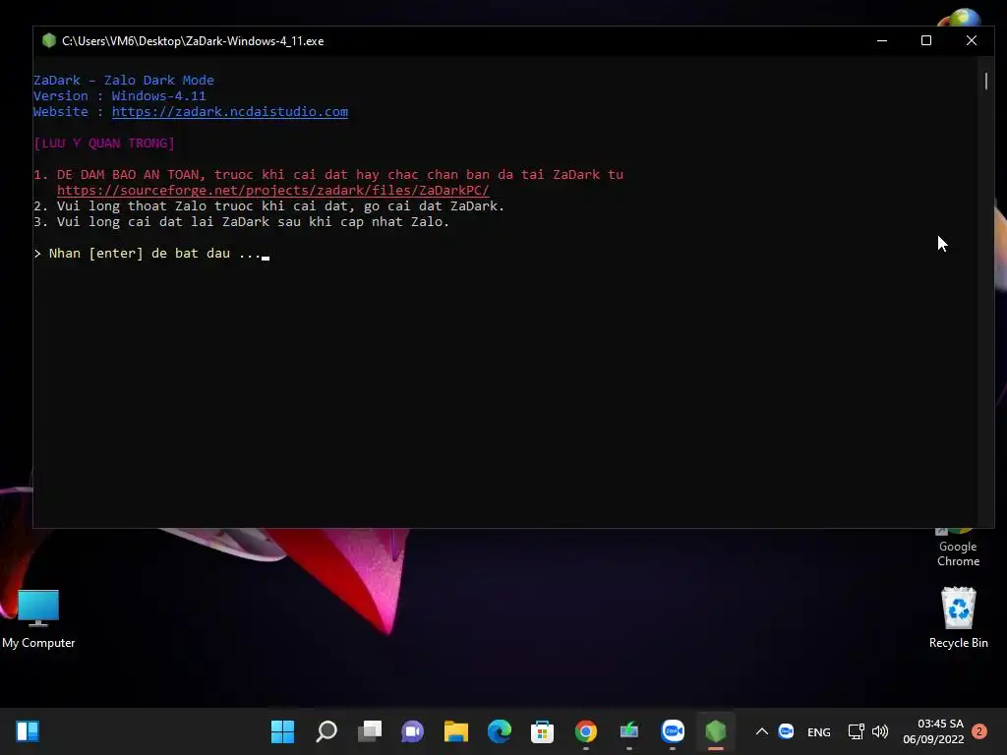Click the line 'Vui long cai dat lai ZaDark'

(242, 222)
